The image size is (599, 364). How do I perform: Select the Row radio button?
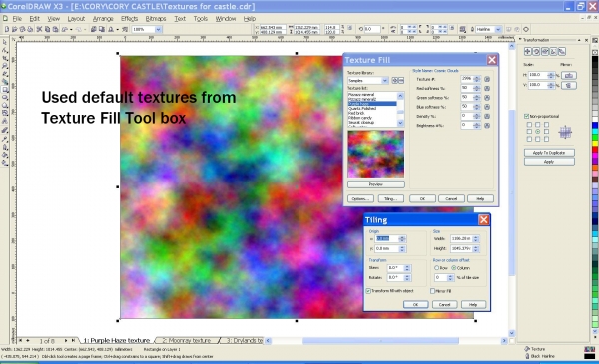436,268
